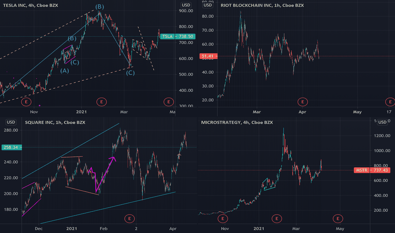Click the MSTR 737.43 price label
Viewport: 395px width, 233px height.
coord(372,170)
